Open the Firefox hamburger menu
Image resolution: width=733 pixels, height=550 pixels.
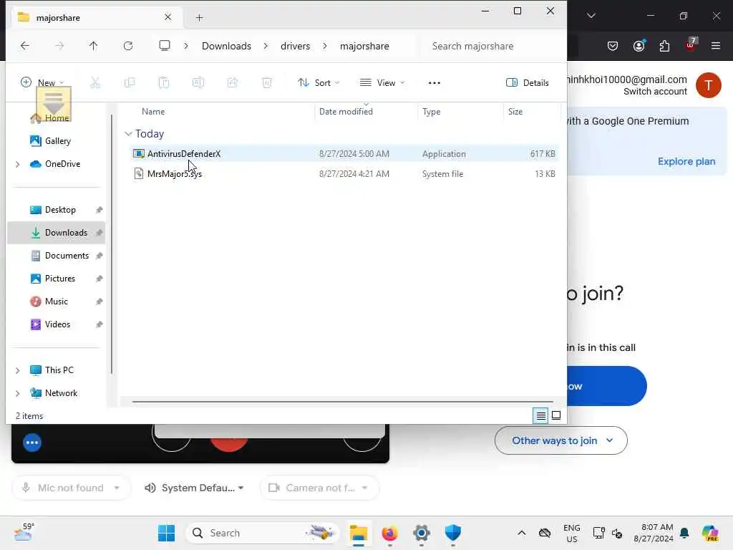715,46
